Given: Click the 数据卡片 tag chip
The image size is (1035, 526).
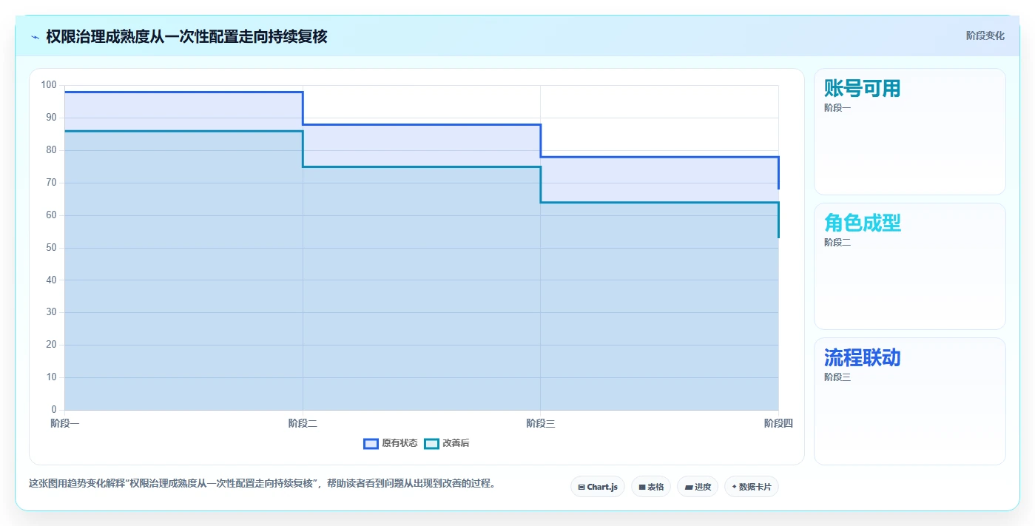Looking at the screenshot, I should click(752, 487).
